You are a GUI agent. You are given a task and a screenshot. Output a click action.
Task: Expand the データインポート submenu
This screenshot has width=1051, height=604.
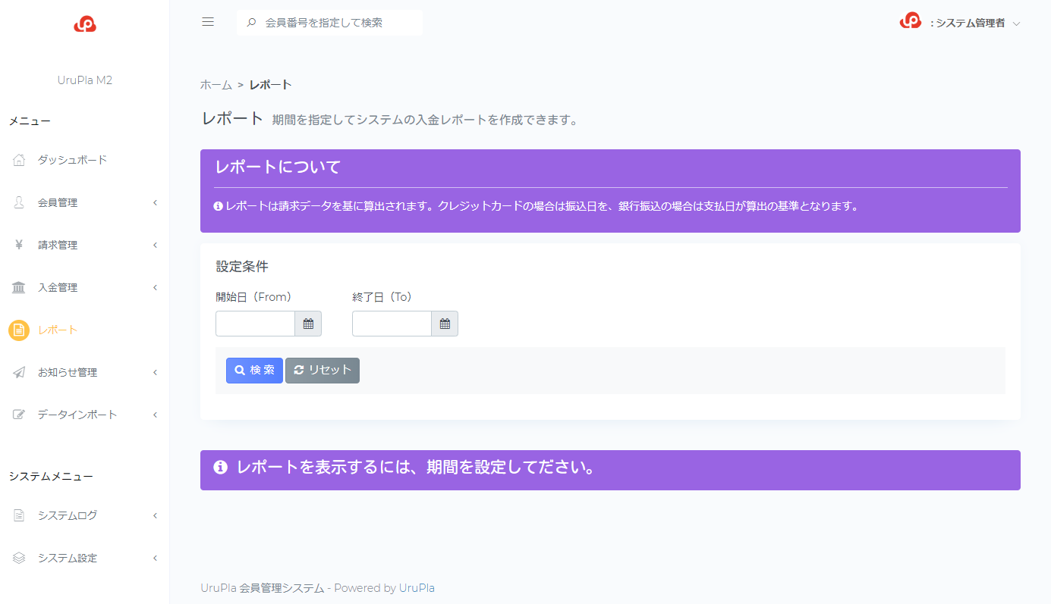(155, 415)
